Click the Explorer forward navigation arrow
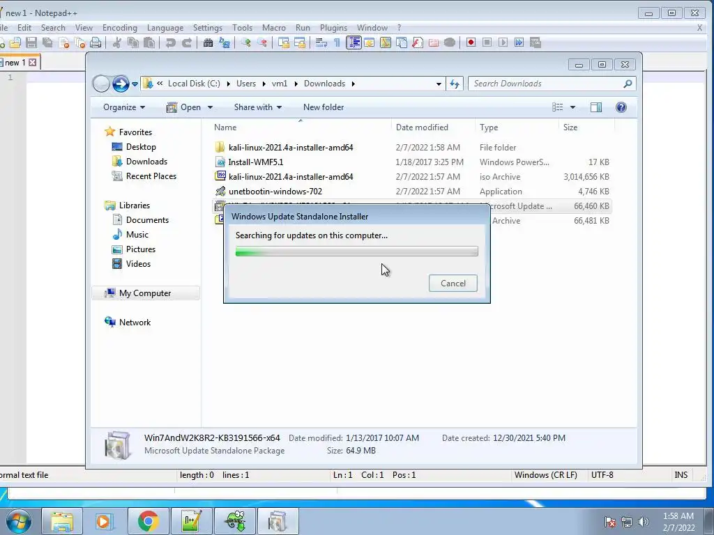This screenshot has width=714, height=535. pyautogui.click(x=121, y=84)
